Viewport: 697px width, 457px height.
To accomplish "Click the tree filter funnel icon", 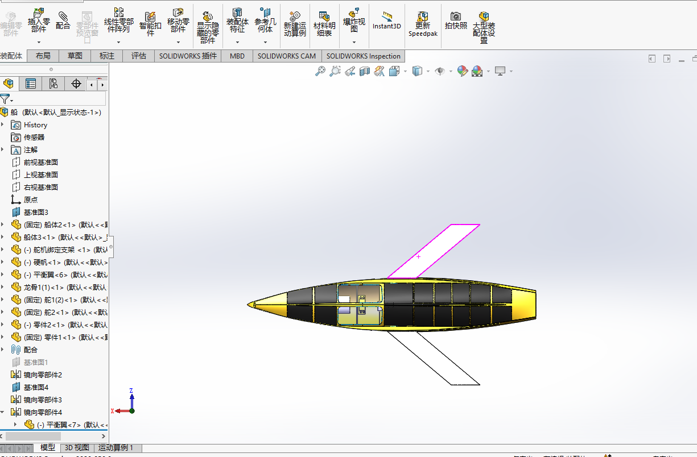I will point(5,99).
